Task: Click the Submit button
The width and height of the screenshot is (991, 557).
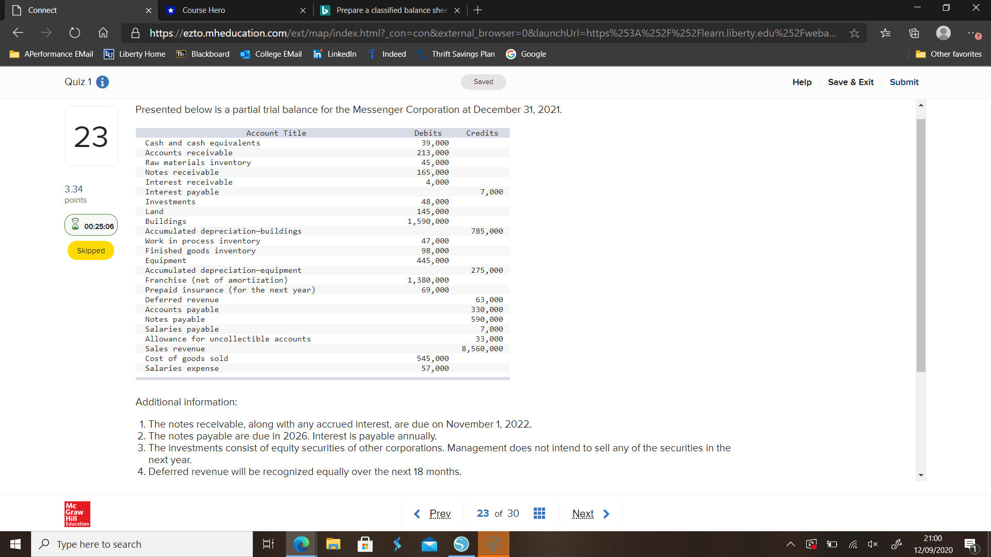Action: coord(904,81)
